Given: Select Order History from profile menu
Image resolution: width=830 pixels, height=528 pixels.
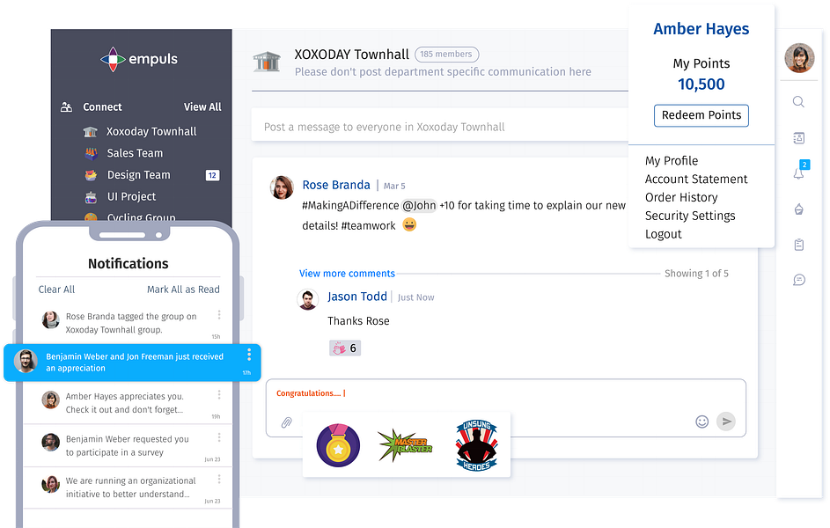Looking at the screenshot, I should [x=681, y=197].
